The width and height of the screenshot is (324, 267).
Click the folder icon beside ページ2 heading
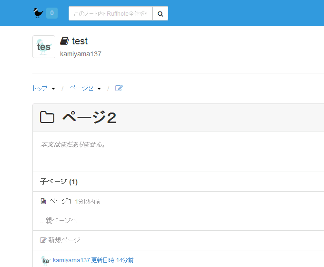coord(47,118)
